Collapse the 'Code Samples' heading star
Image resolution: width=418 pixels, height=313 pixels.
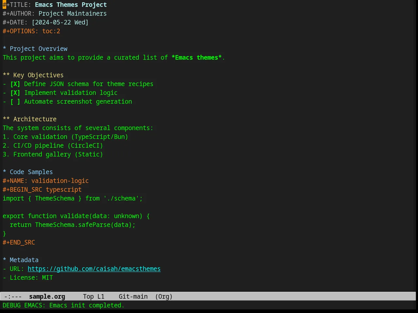5,172
